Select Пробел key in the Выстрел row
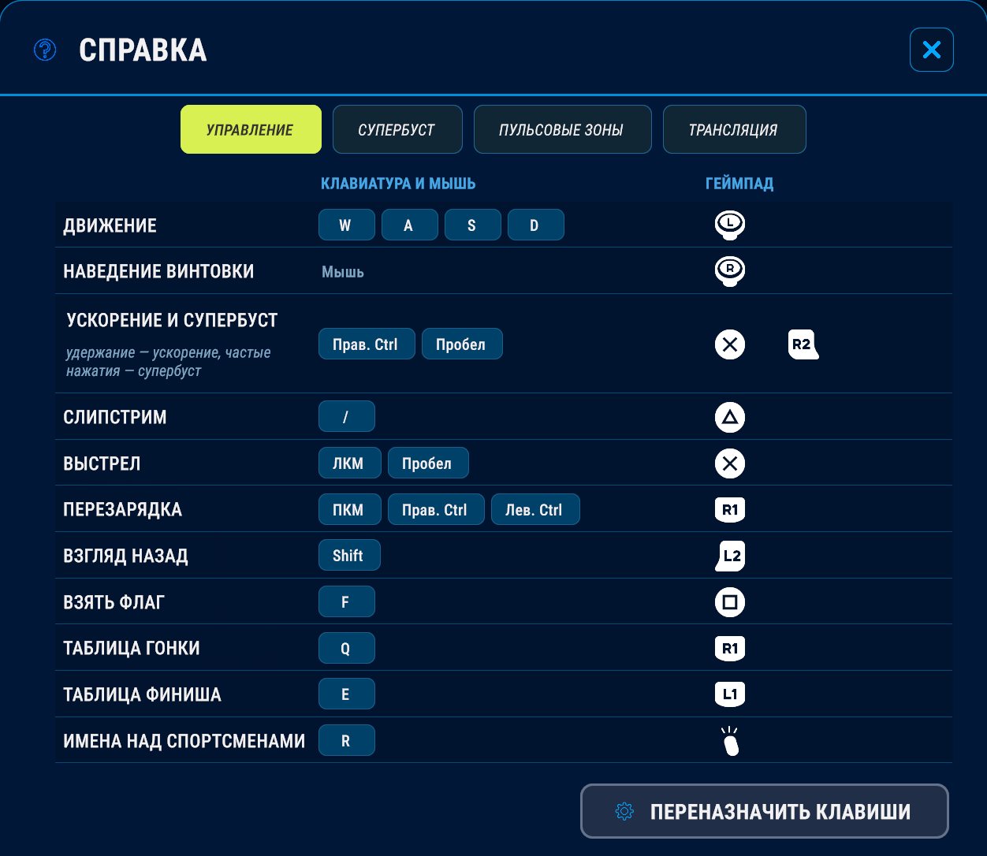The width and height of the screenshot is (987, 856). click(x=428, y=463)
